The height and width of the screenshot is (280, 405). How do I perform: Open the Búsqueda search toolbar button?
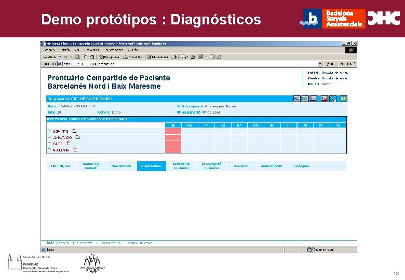[110, 57]
